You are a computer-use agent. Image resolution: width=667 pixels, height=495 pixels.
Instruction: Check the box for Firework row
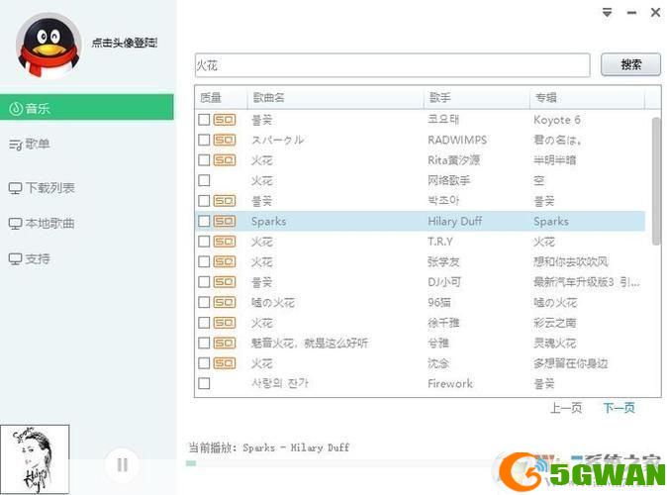204,383
